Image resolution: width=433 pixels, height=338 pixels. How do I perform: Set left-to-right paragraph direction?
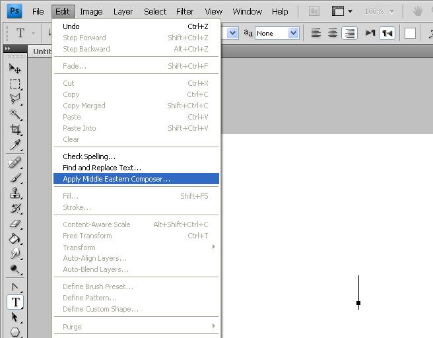pyautogui.click(x=370, y=33)
